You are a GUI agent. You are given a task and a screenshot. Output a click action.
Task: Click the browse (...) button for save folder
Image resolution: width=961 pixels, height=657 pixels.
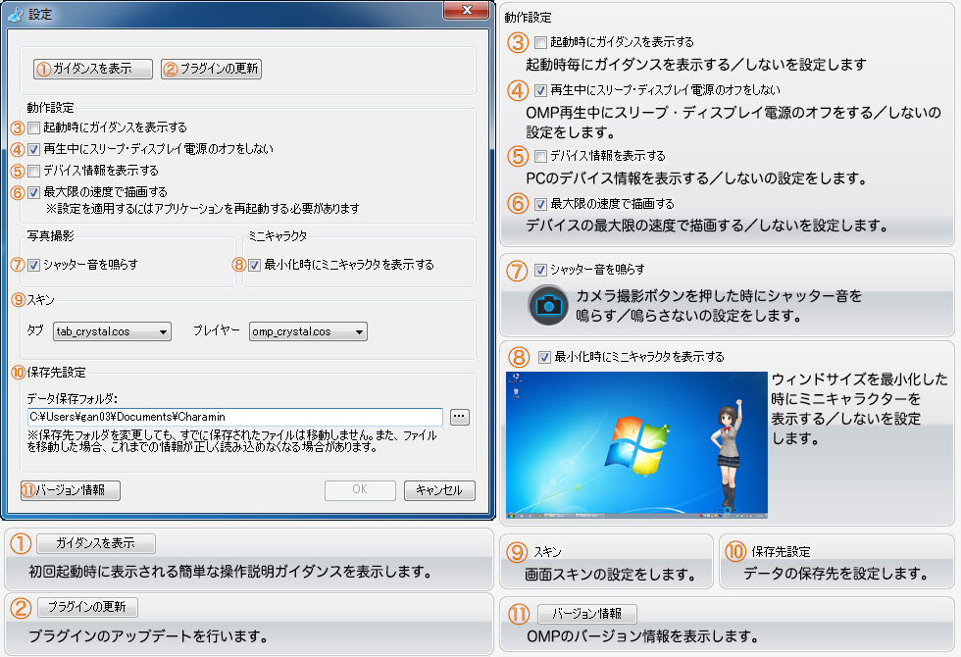460,417
